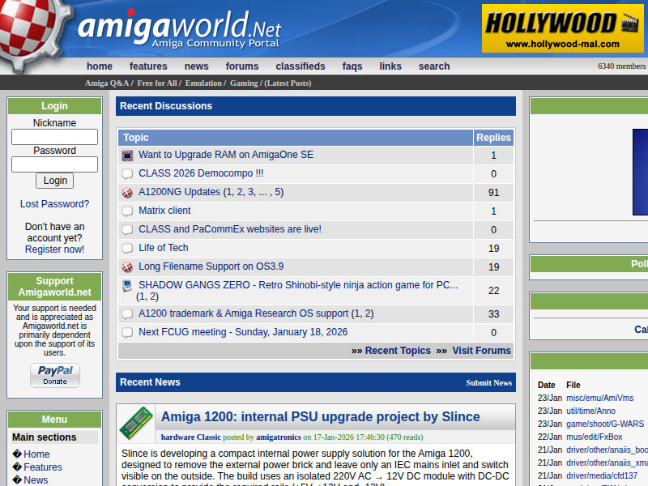Open the news menu item
Image resolution: width=648 pixels, height=486 pixels.
[x=196, y=66]
